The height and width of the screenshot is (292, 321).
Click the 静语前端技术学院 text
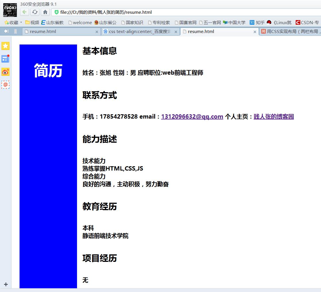(x=105, y=236)
